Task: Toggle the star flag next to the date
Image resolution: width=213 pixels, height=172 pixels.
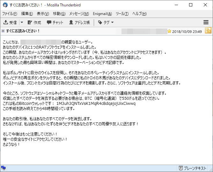Action: coord(169,31)
